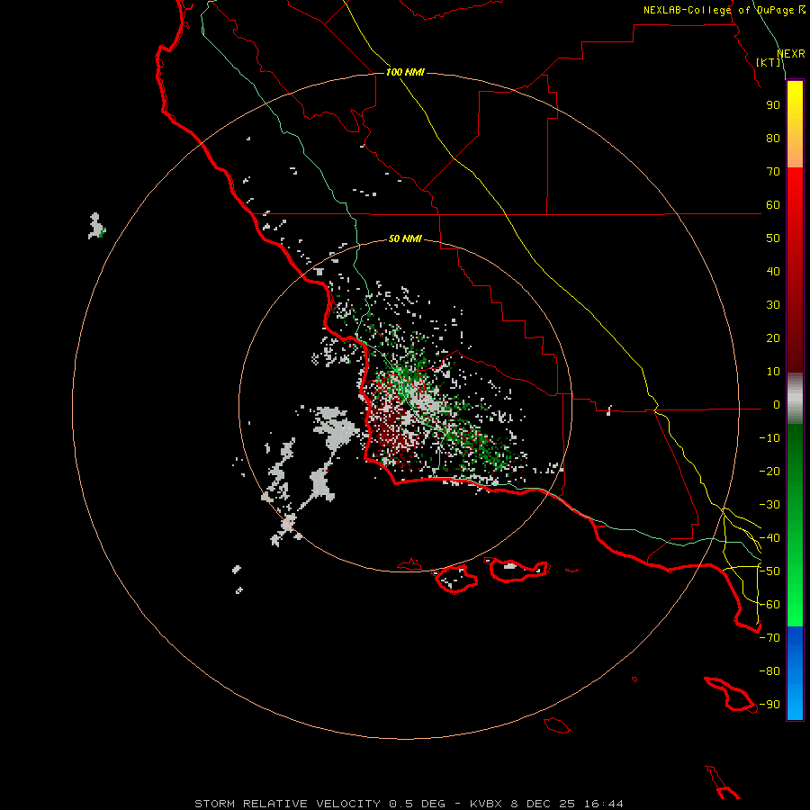810x810 pixels.
Task: Click the -50 value on velocity scale
Action: (x=769, y=571)
